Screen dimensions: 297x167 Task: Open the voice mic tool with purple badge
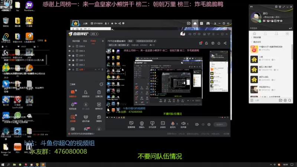click(x=73, y=106)
